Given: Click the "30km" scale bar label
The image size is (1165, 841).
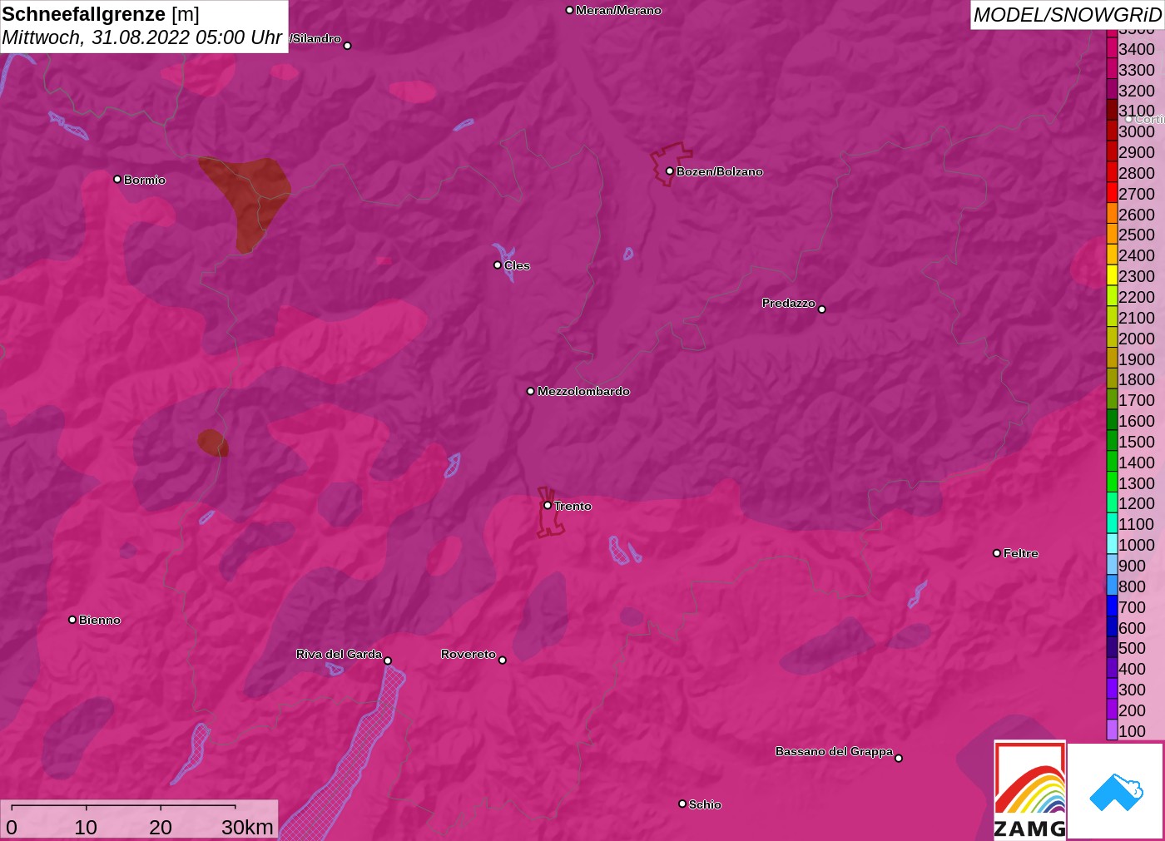Looking at the screenshot, I should click(x=247, y=827).
